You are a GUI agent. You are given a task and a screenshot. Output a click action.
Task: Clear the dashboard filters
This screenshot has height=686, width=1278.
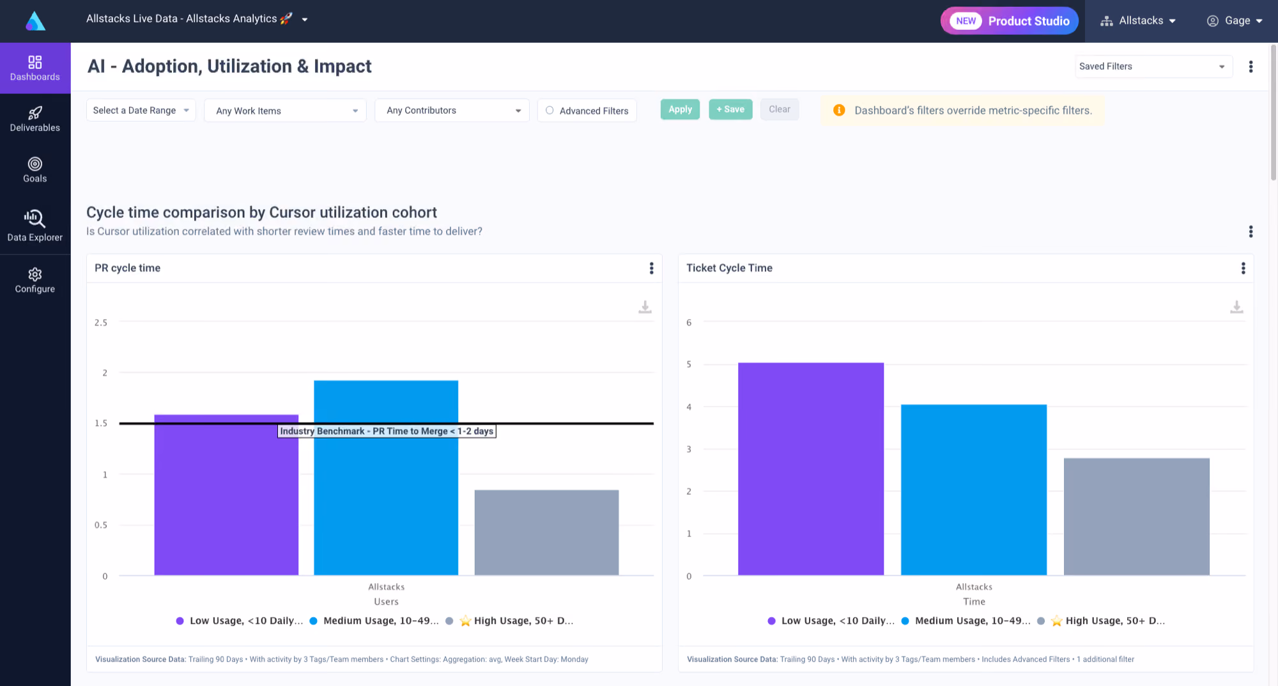click(x=780, y=109)
